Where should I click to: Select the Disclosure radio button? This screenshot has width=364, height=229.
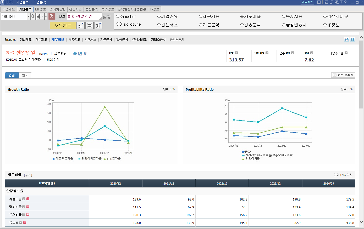click(118, 24)
